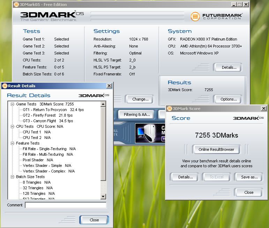This screenshot has width=269, height=228.
Task: Click the X on Result Details title bar
Action: click(109, 86)
